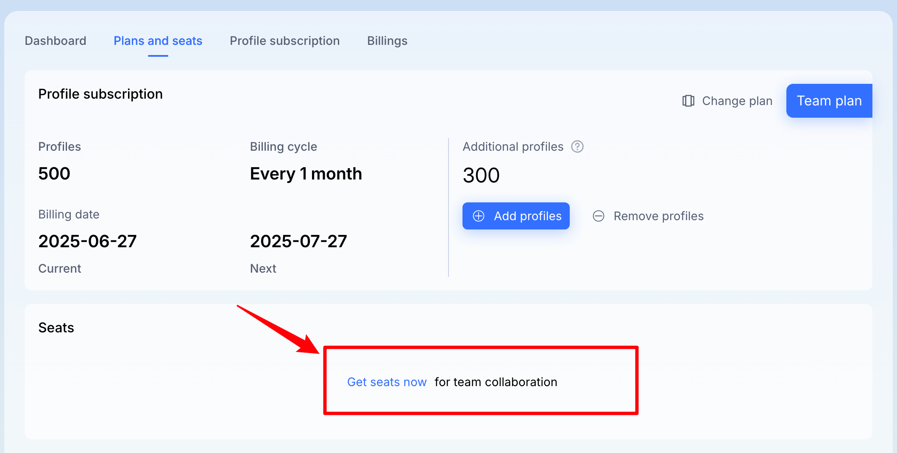897x453 pixels.
Task: Open the Profile subscription tab
Action: point(285,41)
